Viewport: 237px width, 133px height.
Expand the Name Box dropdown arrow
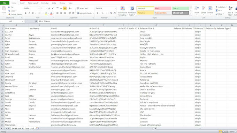coord(23,22)
